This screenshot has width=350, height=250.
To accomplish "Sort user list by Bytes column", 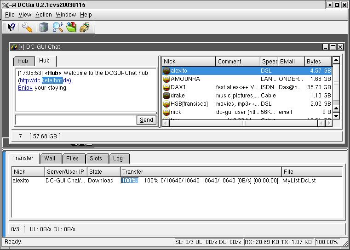I will (x=318, y=62).
